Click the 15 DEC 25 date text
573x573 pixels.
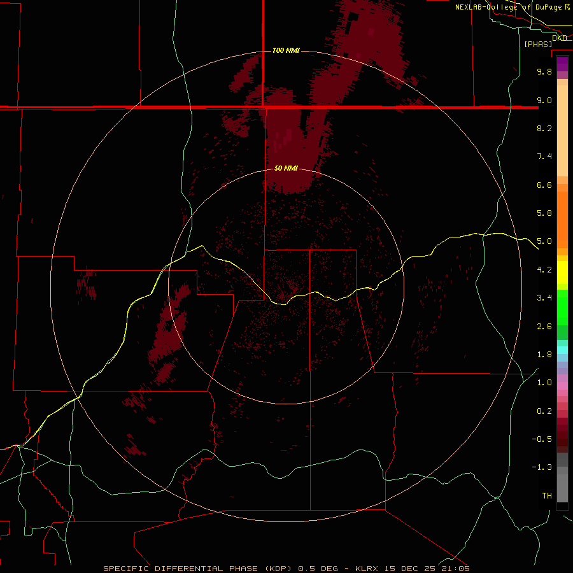(x=409, y=569)
